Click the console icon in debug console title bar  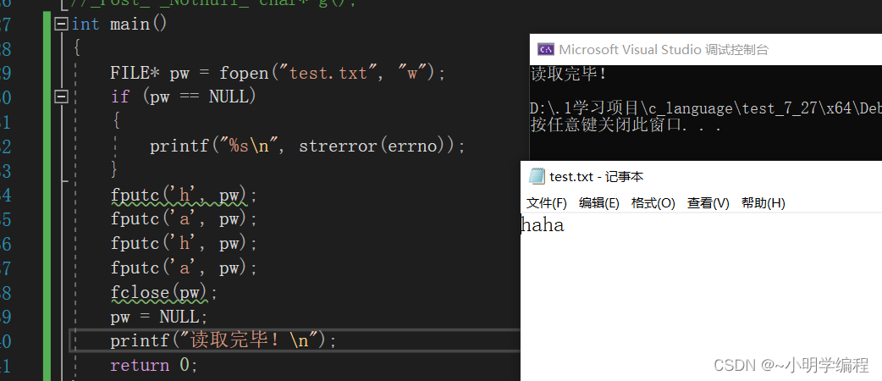click(x=545, y=49)
